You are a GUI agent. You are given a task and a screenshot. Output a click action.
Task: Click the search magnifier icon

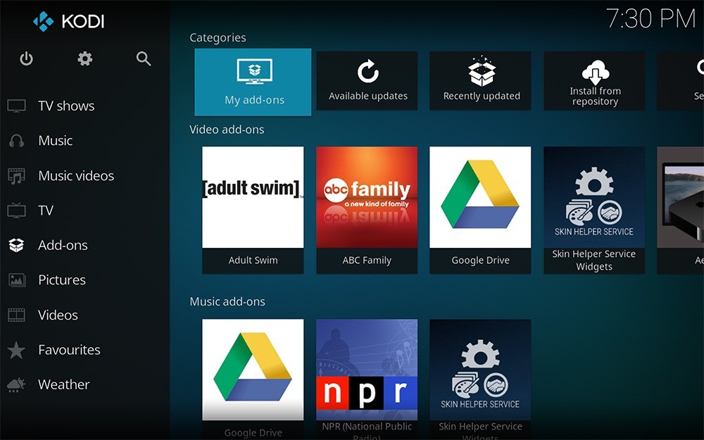click(143, 59)
